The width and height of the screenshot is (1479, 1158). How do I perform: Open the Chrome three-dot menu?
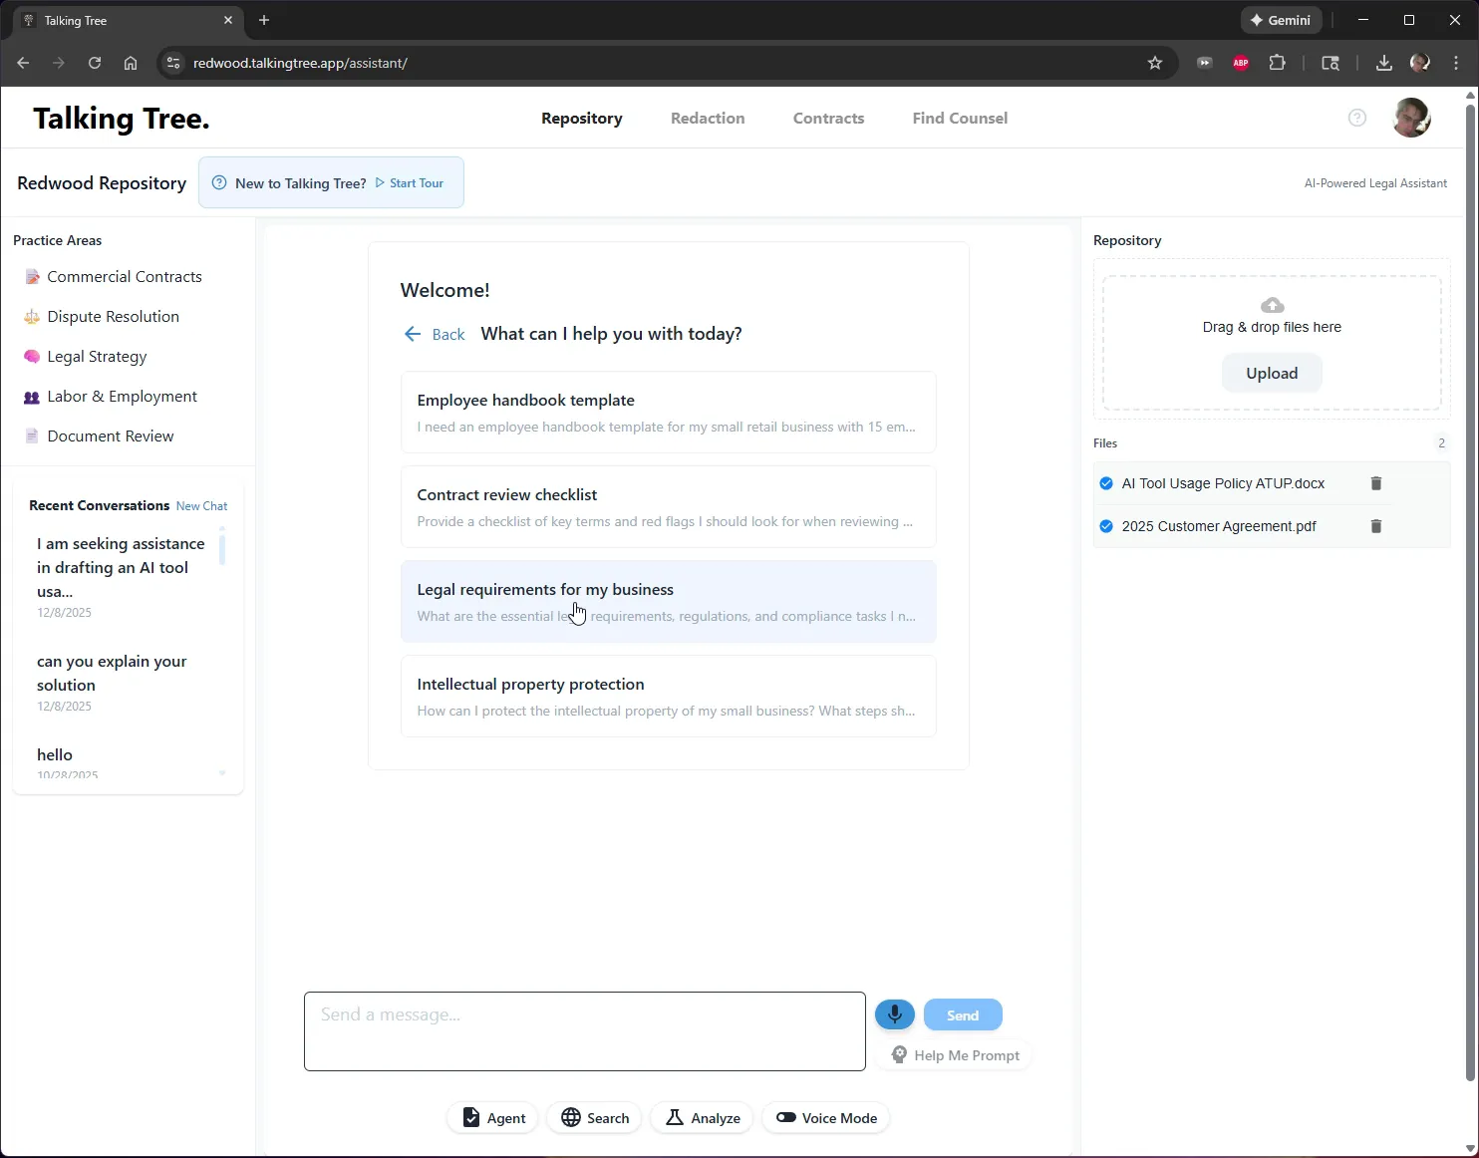[1456, 63]
